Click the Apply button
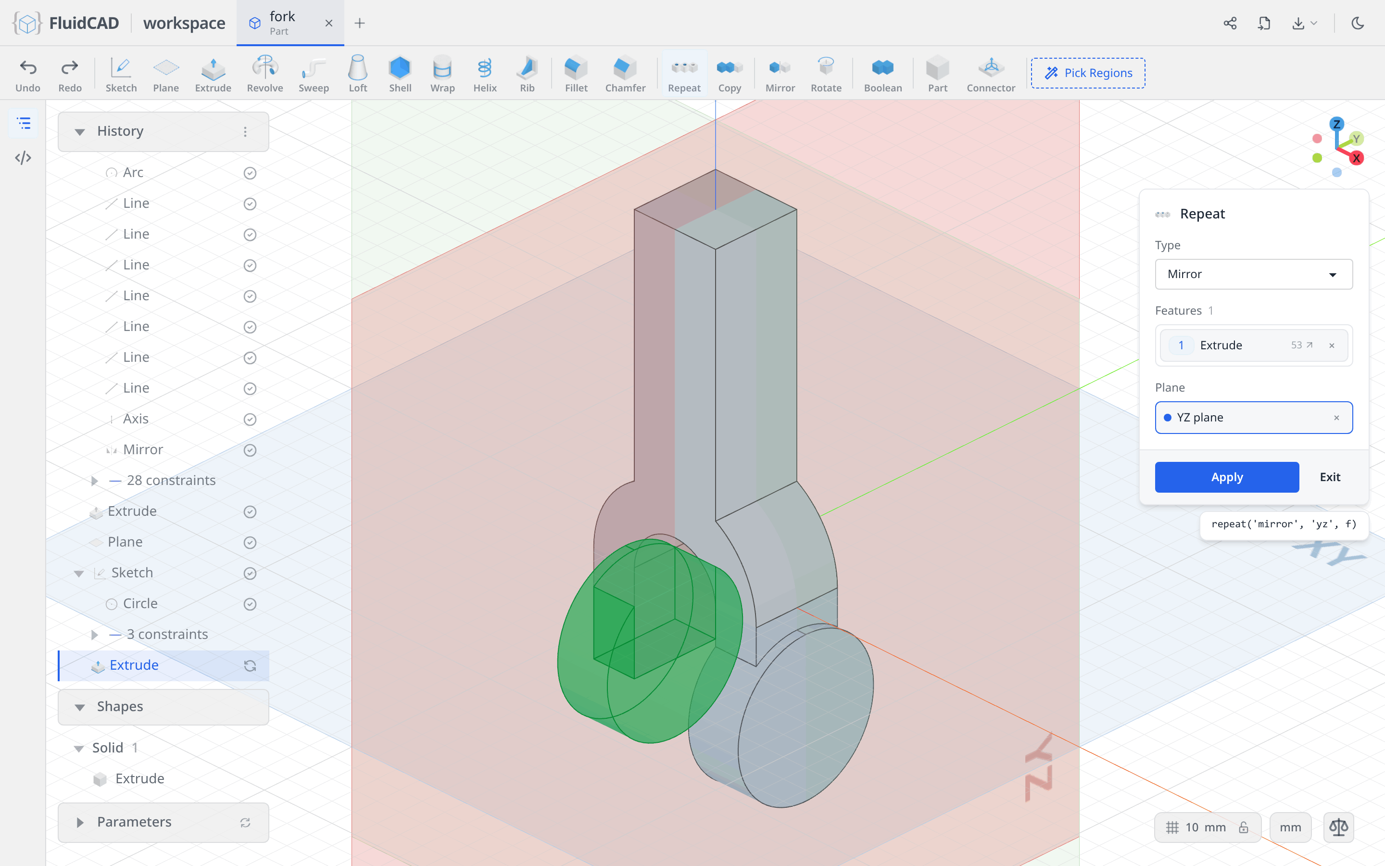1385x866 pixels. click(1226, 477)
